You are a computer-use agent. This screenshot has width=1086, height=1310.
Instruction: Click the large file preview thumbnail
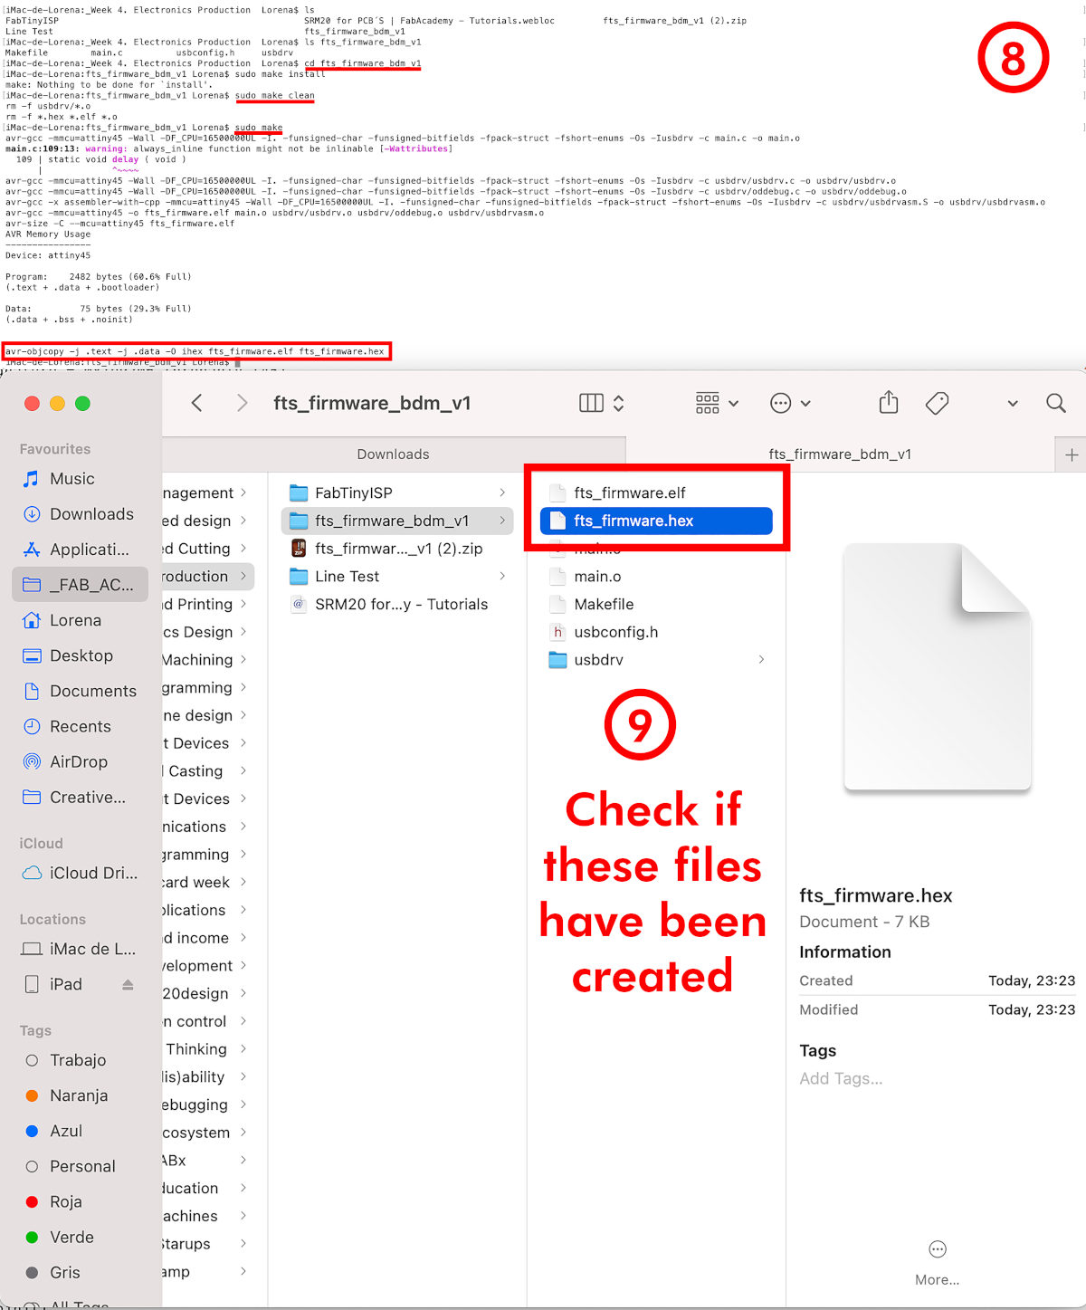[x=938, y=666]
